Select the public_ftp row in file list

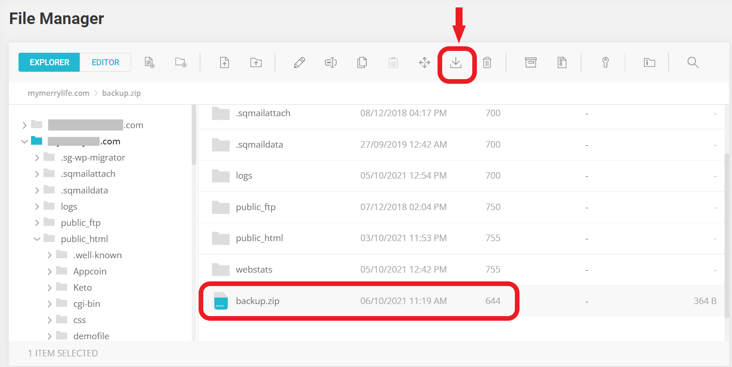pos(461,207)
